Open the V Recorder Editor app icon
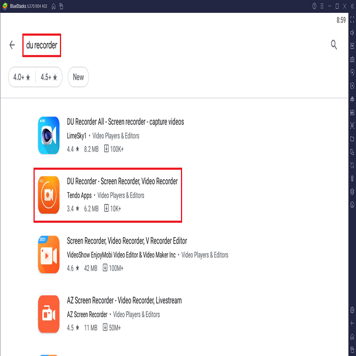Image resolution: width=356 pixels, height=356 pixels. (49, 254)
